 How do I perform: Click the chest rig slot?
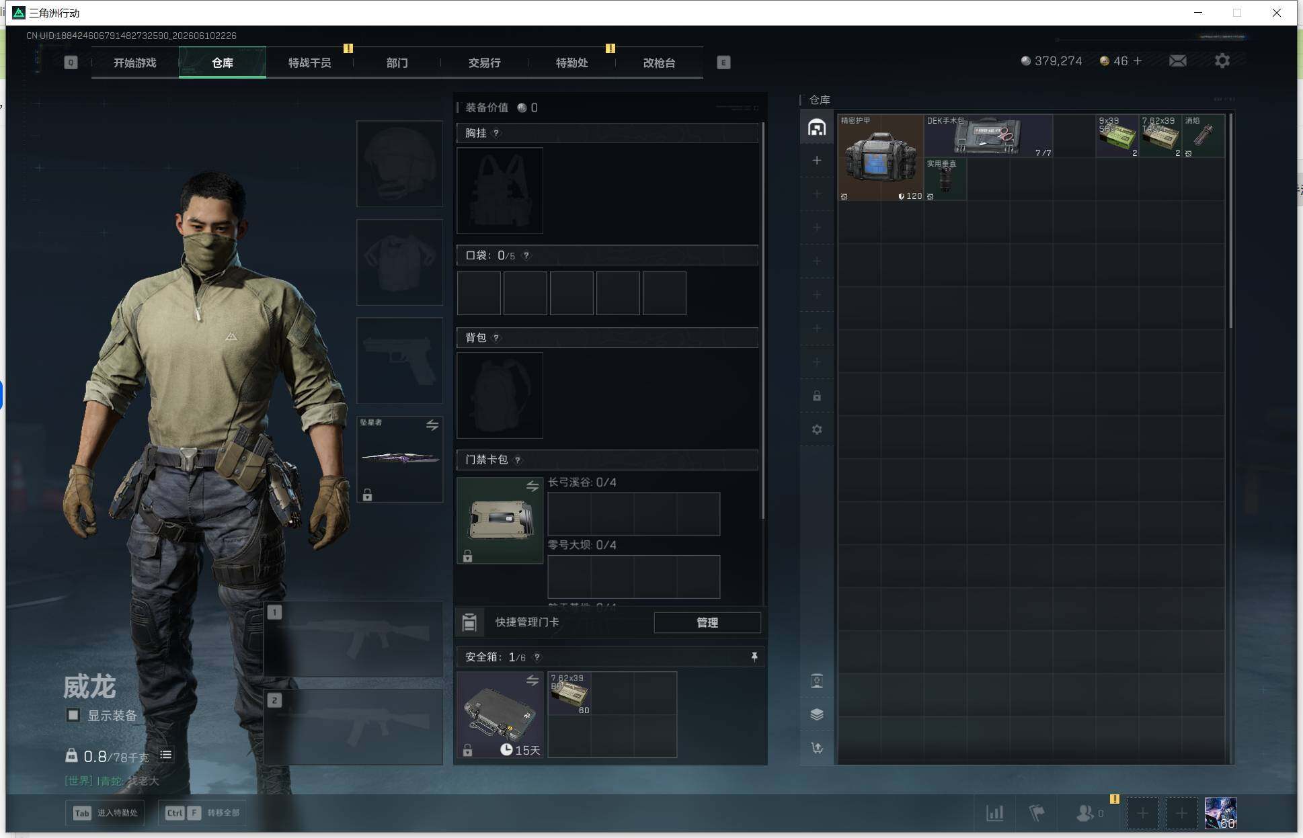click(500, 190)
